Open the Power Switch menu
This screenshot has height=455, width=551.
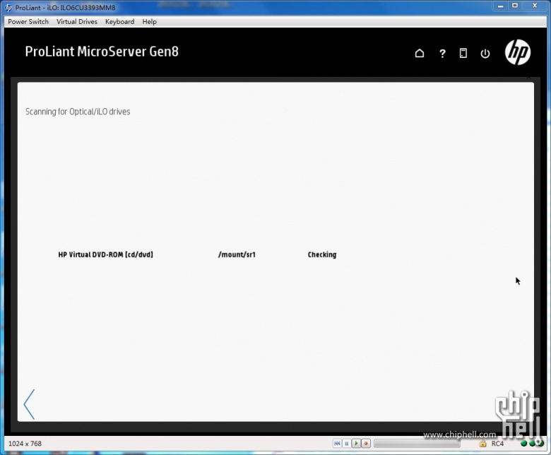28,21
